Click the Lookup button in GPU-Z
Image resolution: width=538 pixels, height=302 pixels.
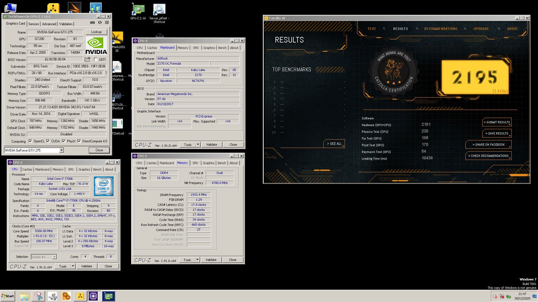coord(96,32)
